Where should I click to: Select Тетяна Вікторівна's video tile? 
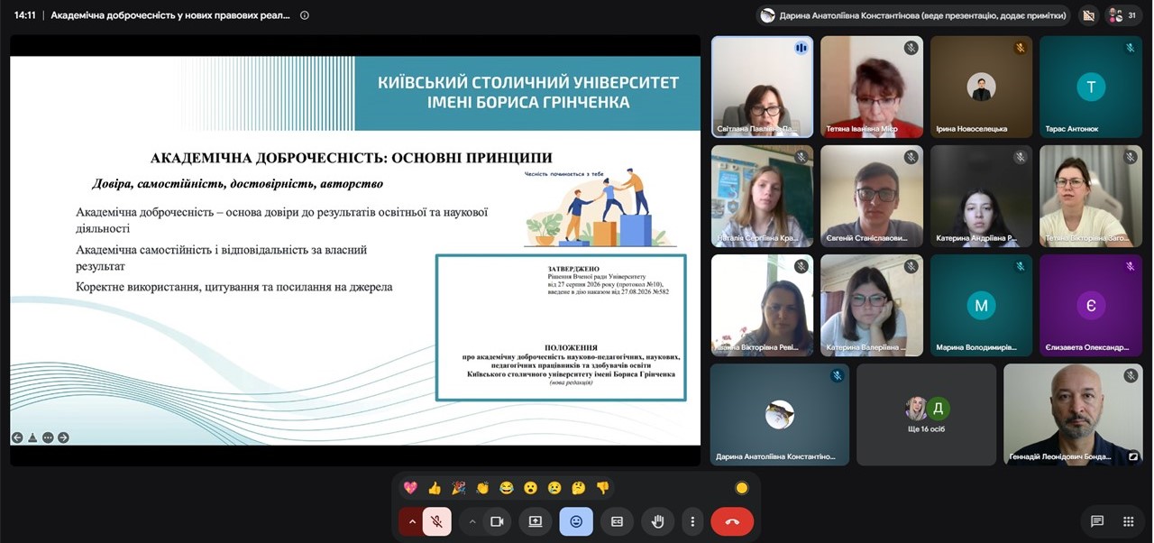[1091, 196]
